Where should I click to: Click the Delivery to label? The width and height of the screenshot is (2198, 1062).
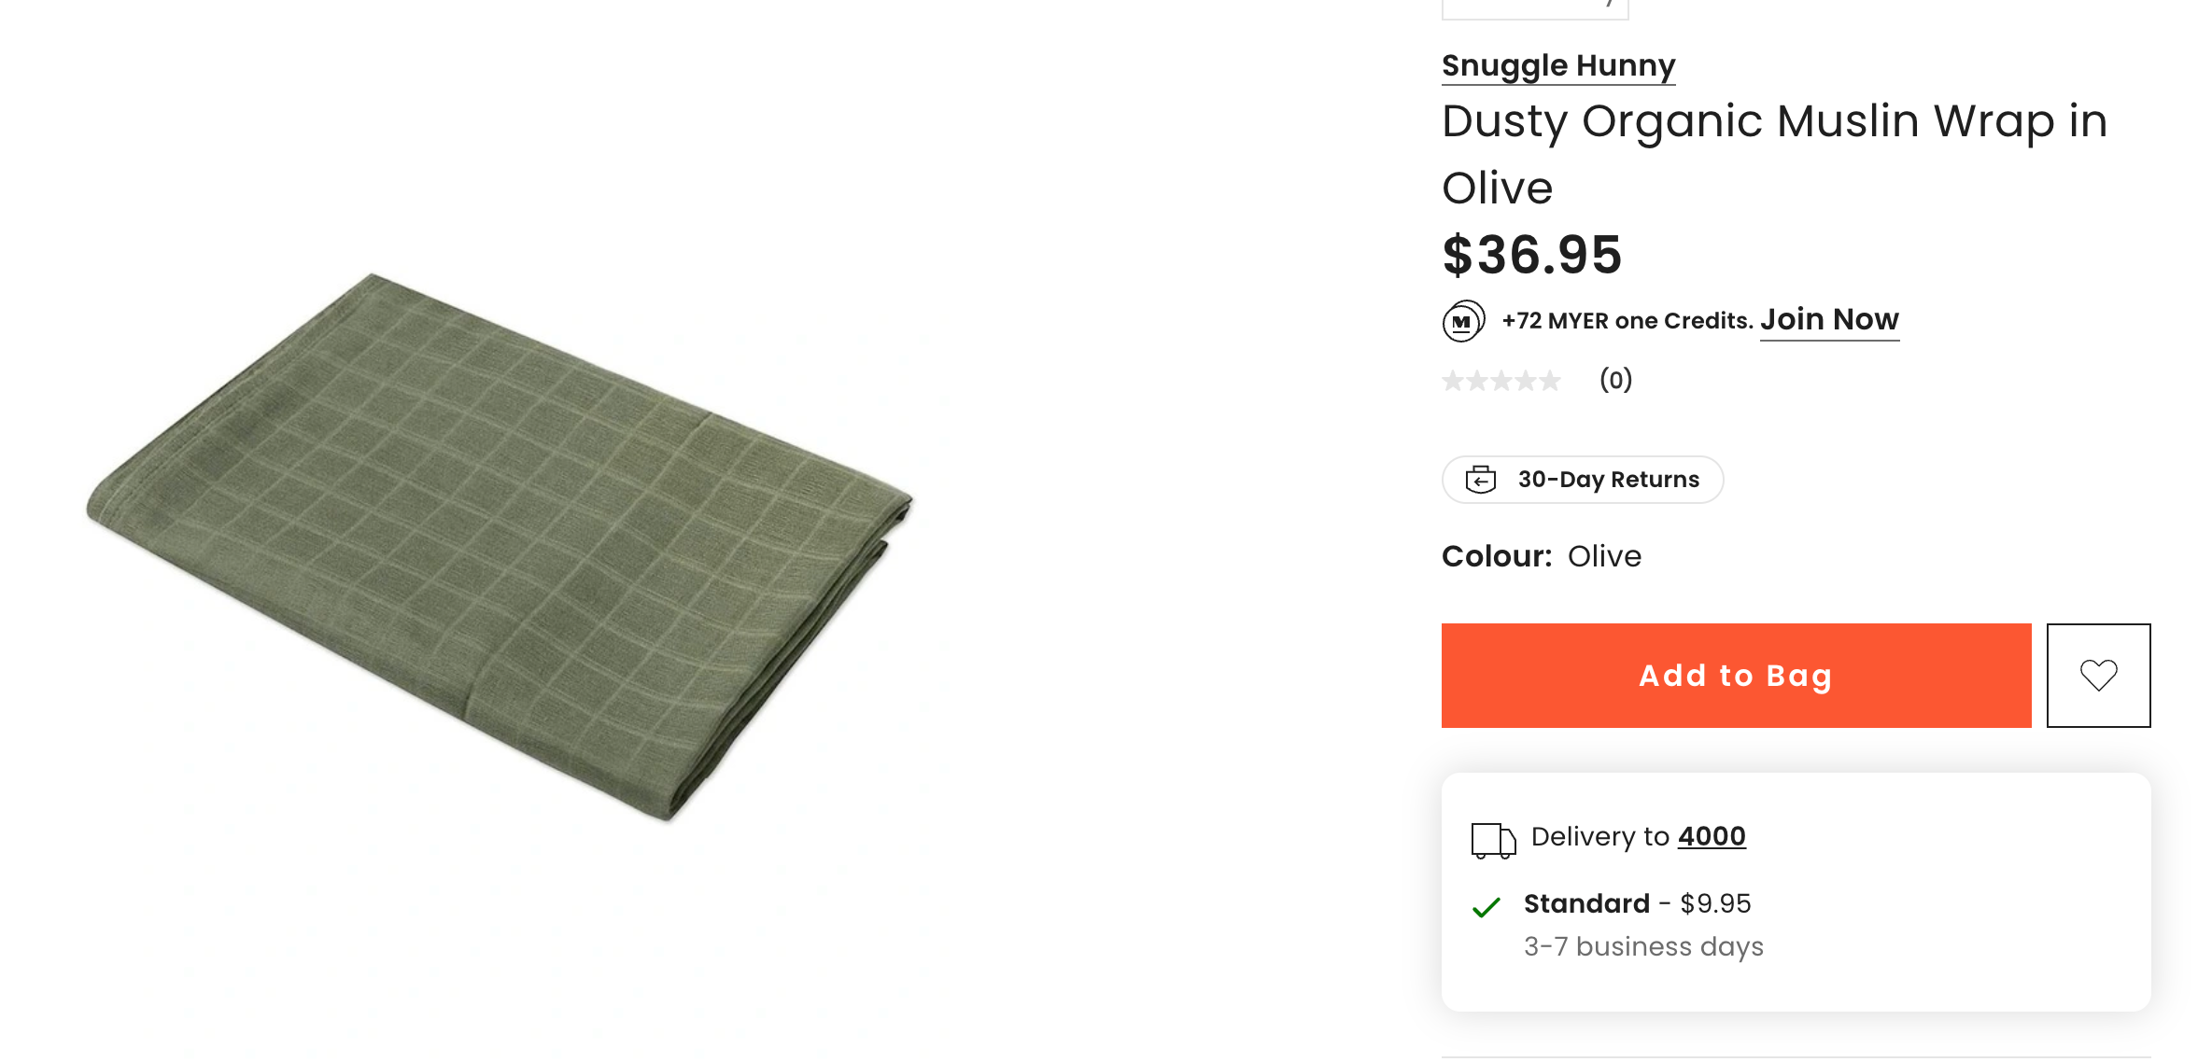pyautogui.click(x=1599, y=836)
